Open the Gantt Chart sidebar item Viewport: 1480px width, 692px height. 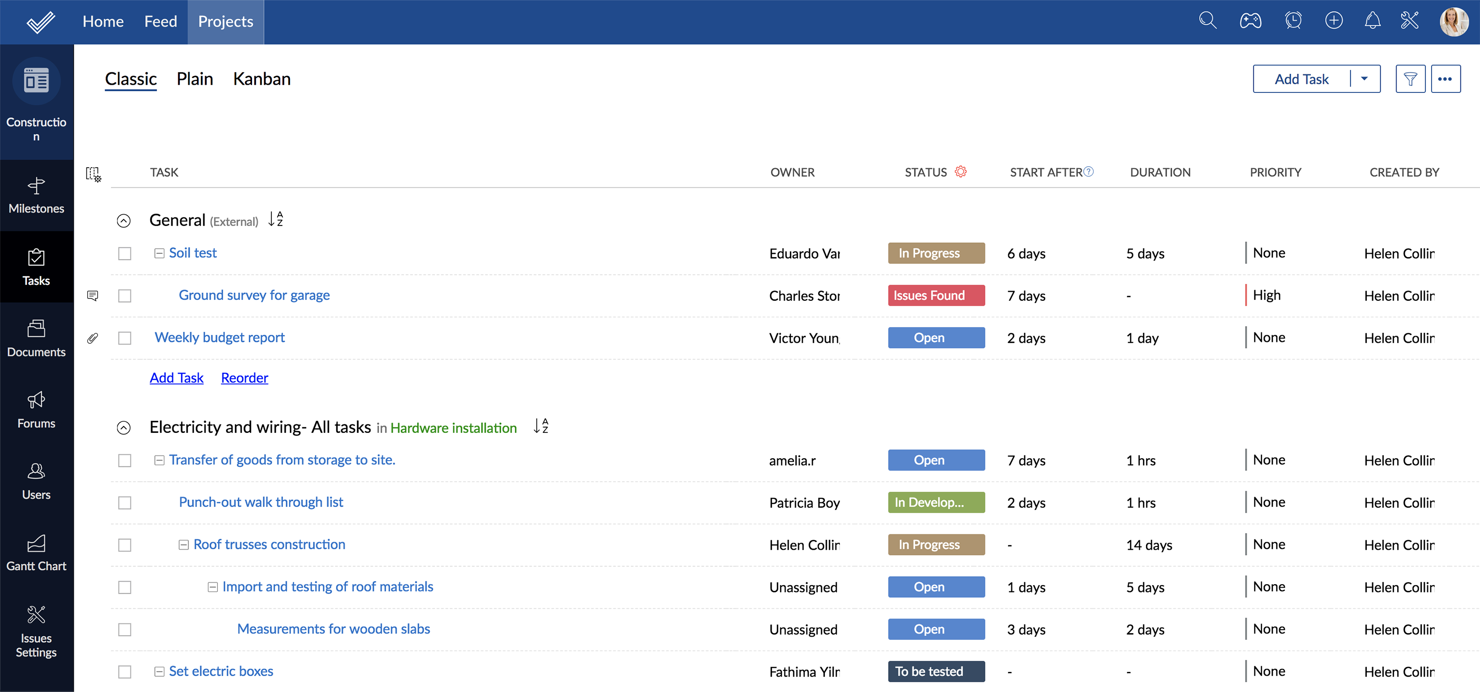pos(36,553)
